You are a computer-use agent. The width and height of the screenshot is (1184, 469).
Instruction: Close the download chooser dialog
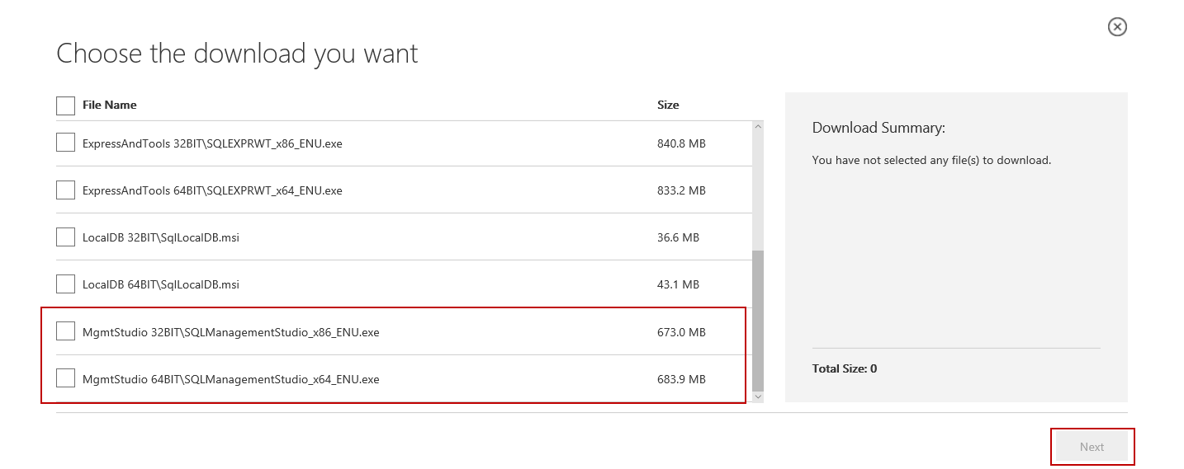(x=1117, y=27)
